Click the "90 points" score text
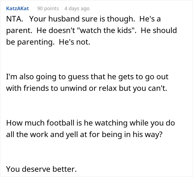193x177 pixels. coord(48,9)
